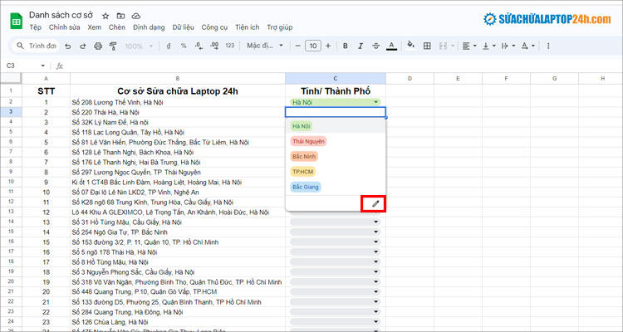Open the zoom 100% dropdown
The width and height of the screenshot is (623, 332).
pyautogui.click(x=140, y=46)
